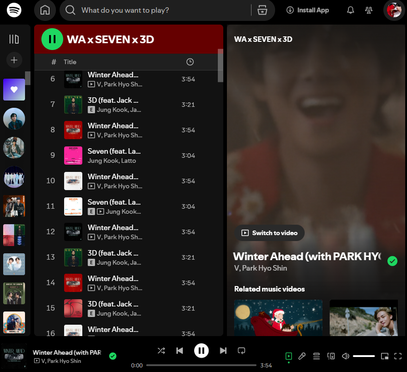Pause playback in player bar
The image size is (407, 372).
tap(201, 351)
